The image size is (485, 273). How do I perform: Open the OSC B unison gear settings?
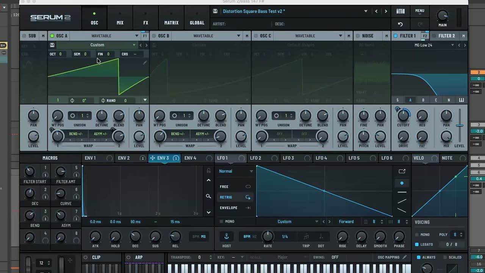pyautogui.click(x=174, y=116)
